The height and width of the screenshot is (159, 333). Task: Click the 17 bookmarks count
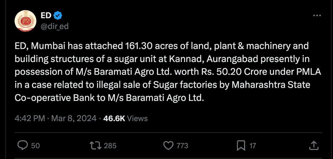click(253, 146)
